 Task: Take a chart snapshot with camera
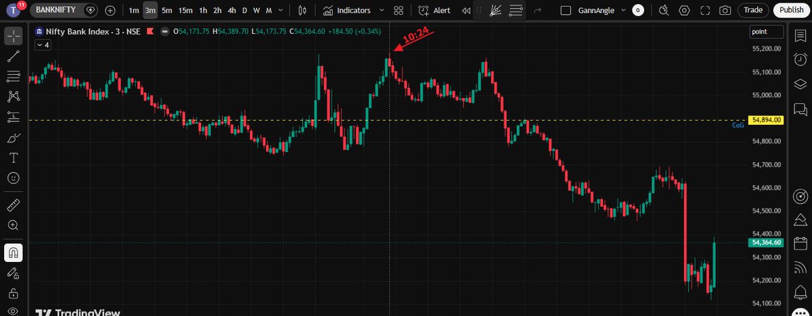click(725, 10)
